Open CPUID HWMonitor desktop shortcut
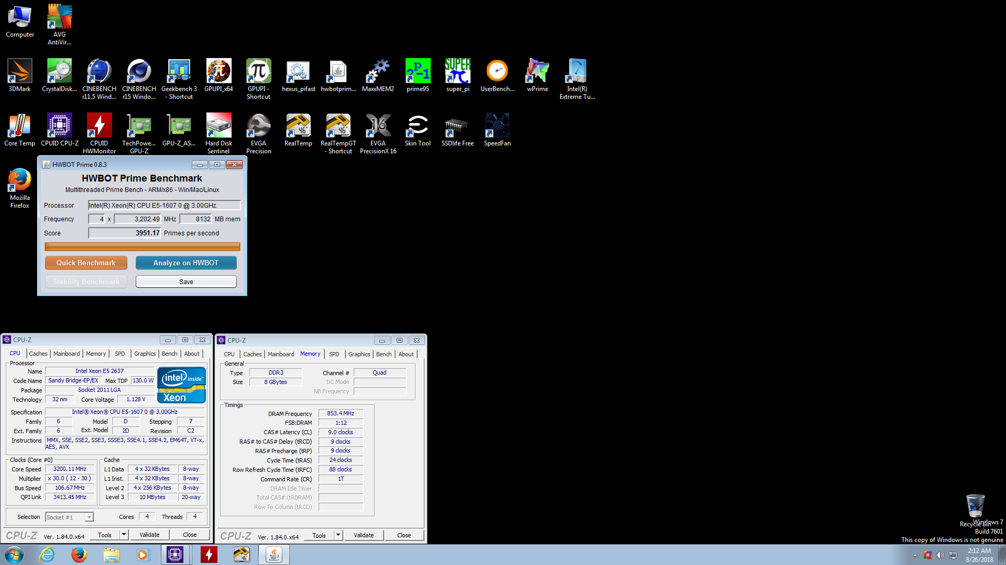This screenshot has height=565, width=1006. pos(99,134)
